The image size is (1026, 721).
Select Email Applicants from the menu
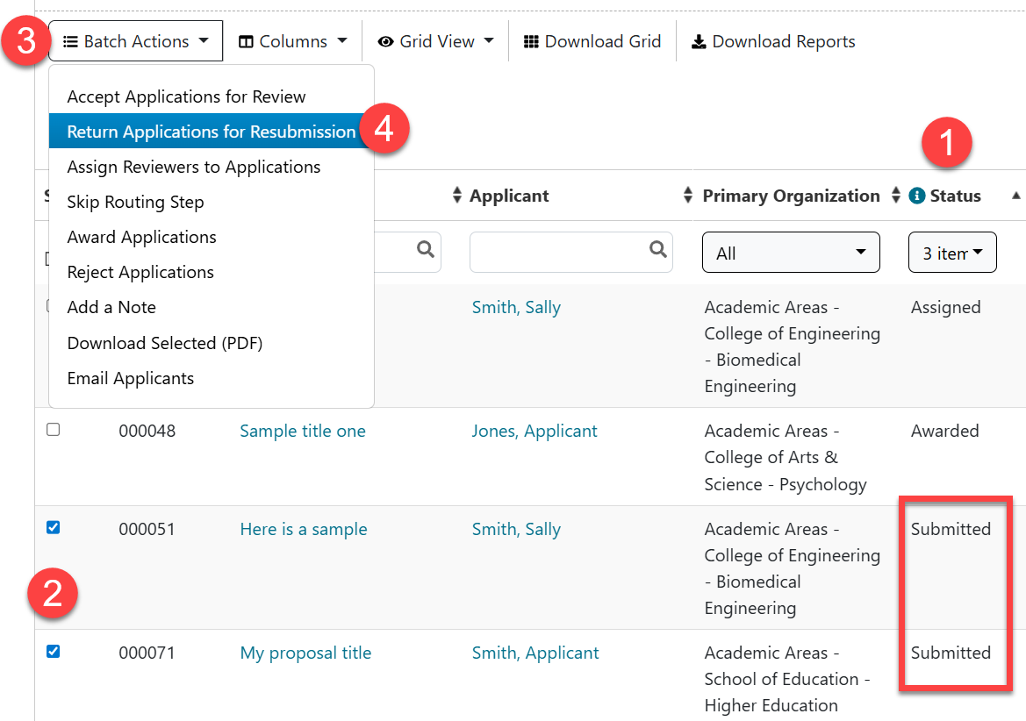click(x=131, y=378)
